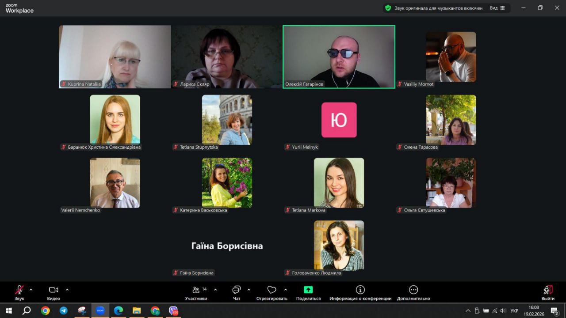Click the green Поделиться share screen icon

click(308, 290)
